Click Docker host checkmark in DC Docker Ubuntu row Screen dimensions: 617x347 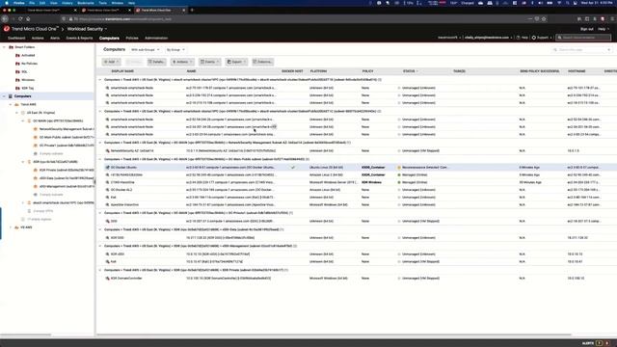(x=293, y=167)
